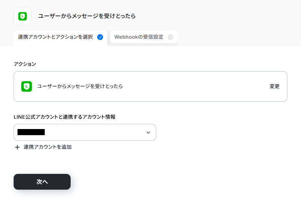Click the blue checkmark on the first tab

pyautogui.click(x=100, y=37)
